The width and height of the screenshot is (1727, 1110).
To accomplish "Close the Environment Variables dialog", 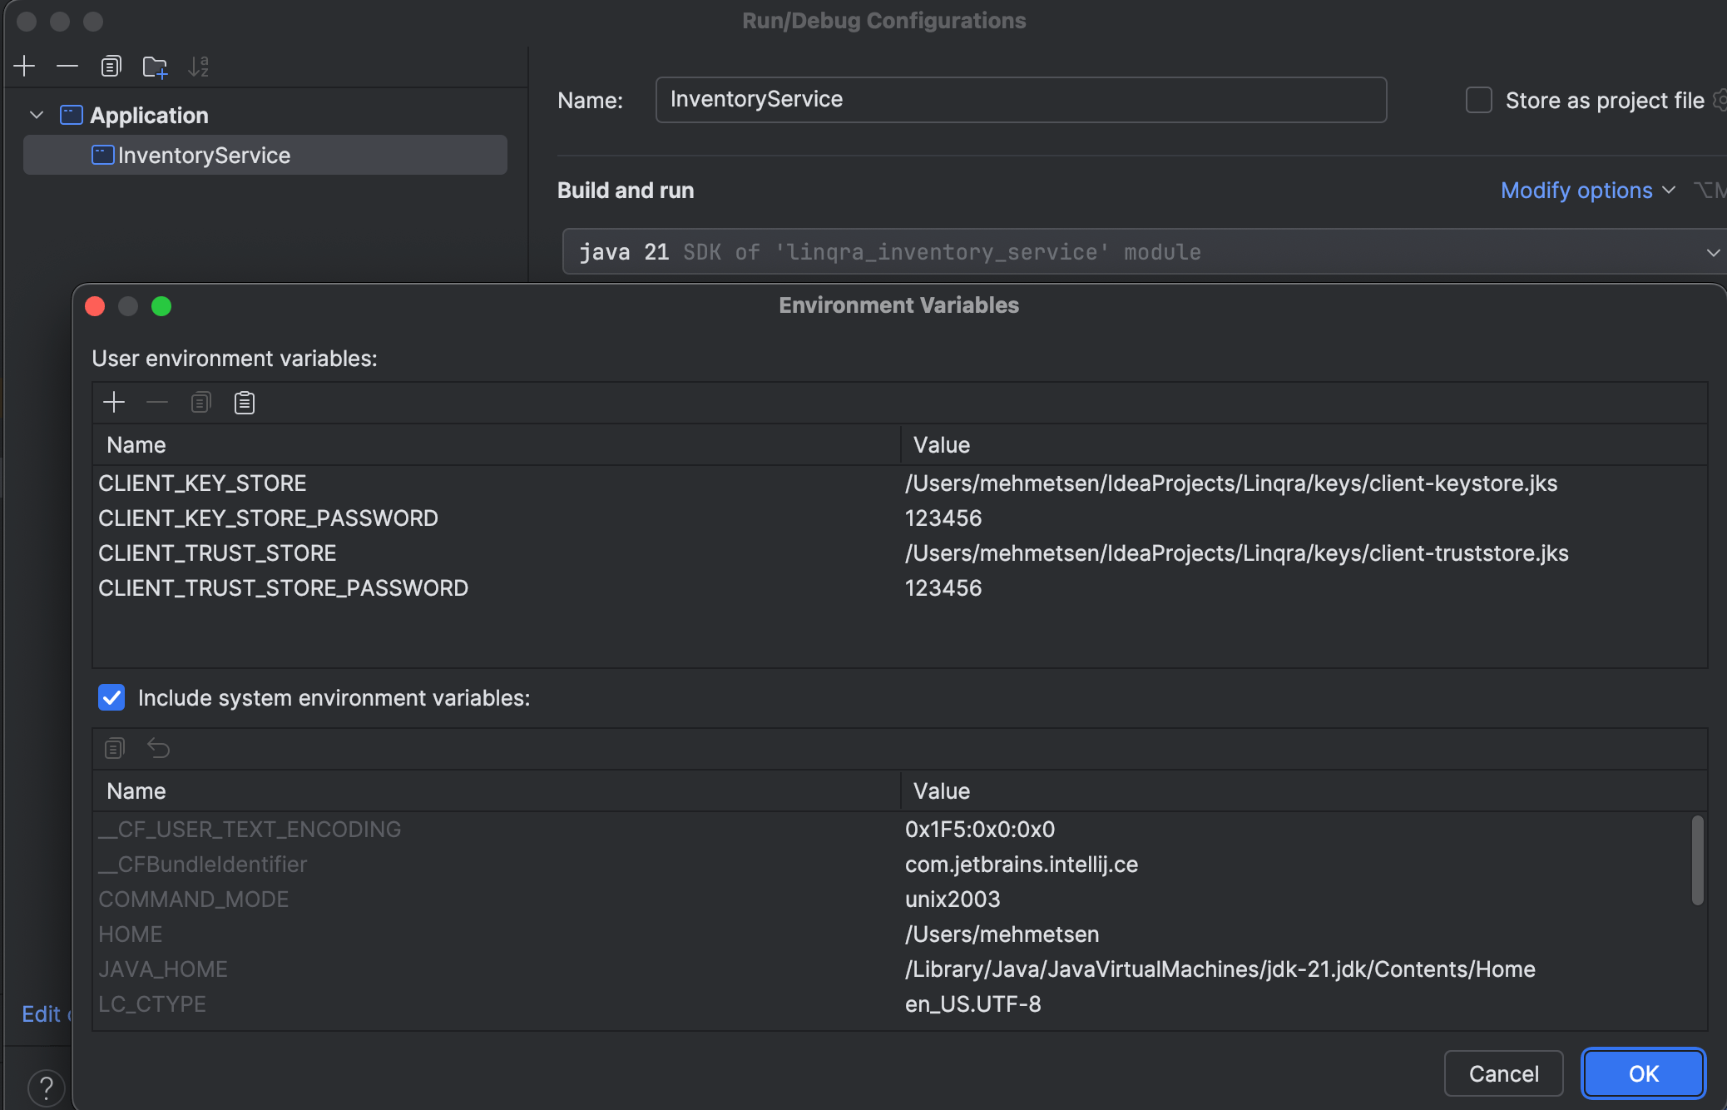I will pyautogui.click(x=95, y=306).
